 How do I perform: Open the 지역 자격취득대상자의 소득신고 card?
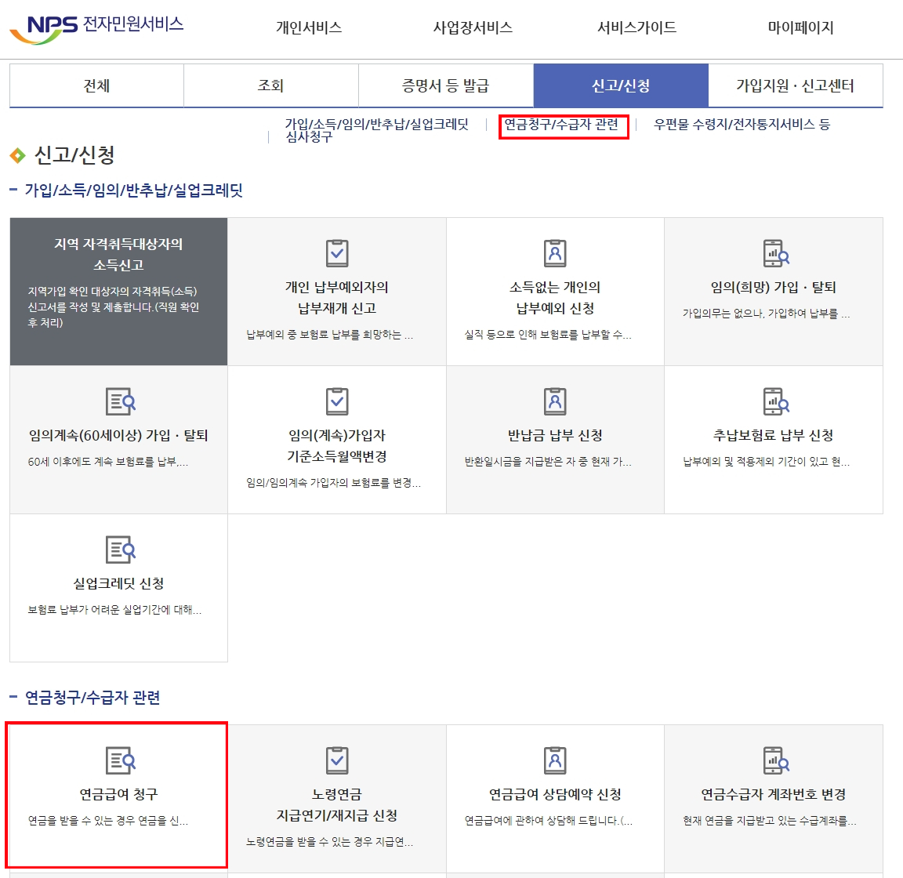[118, 292]
